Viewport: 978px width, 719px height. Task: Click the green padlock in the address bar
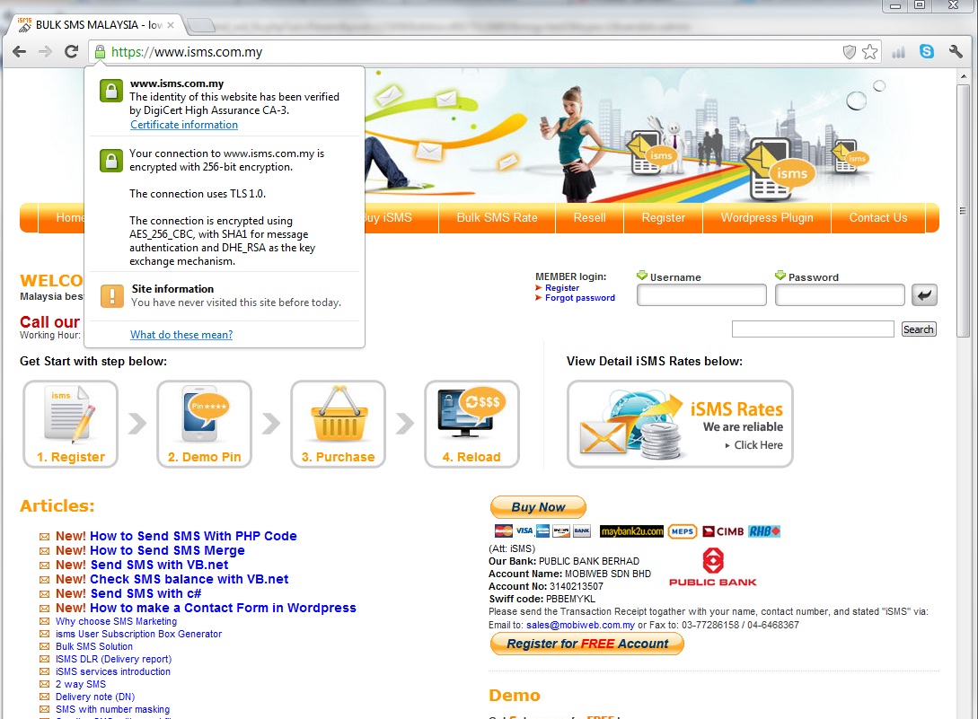pyautogui.click(x=100, y=52)
